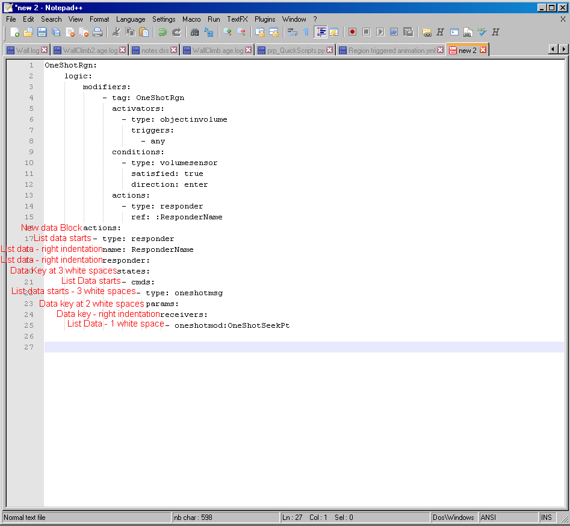Open Find with binoculars icon

coord(195,32)
